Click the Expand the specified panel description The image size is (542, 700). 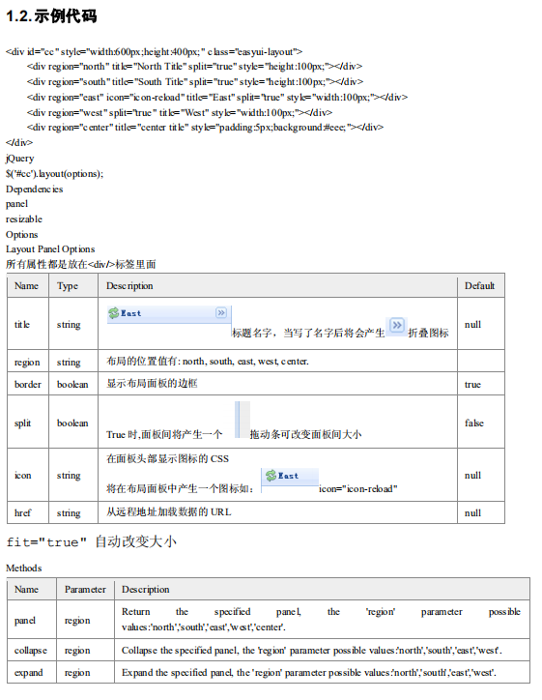(309, 672)
